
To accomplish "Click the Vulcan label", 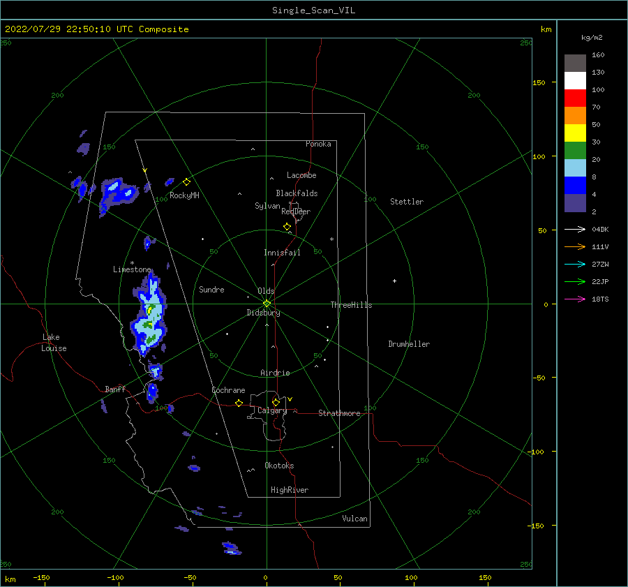I will coord(355,519).
